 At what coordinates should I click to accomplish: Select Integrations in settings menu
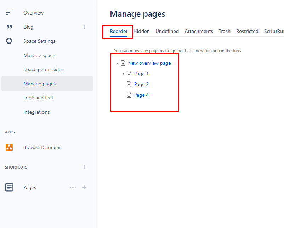click(x=36, y=112)
